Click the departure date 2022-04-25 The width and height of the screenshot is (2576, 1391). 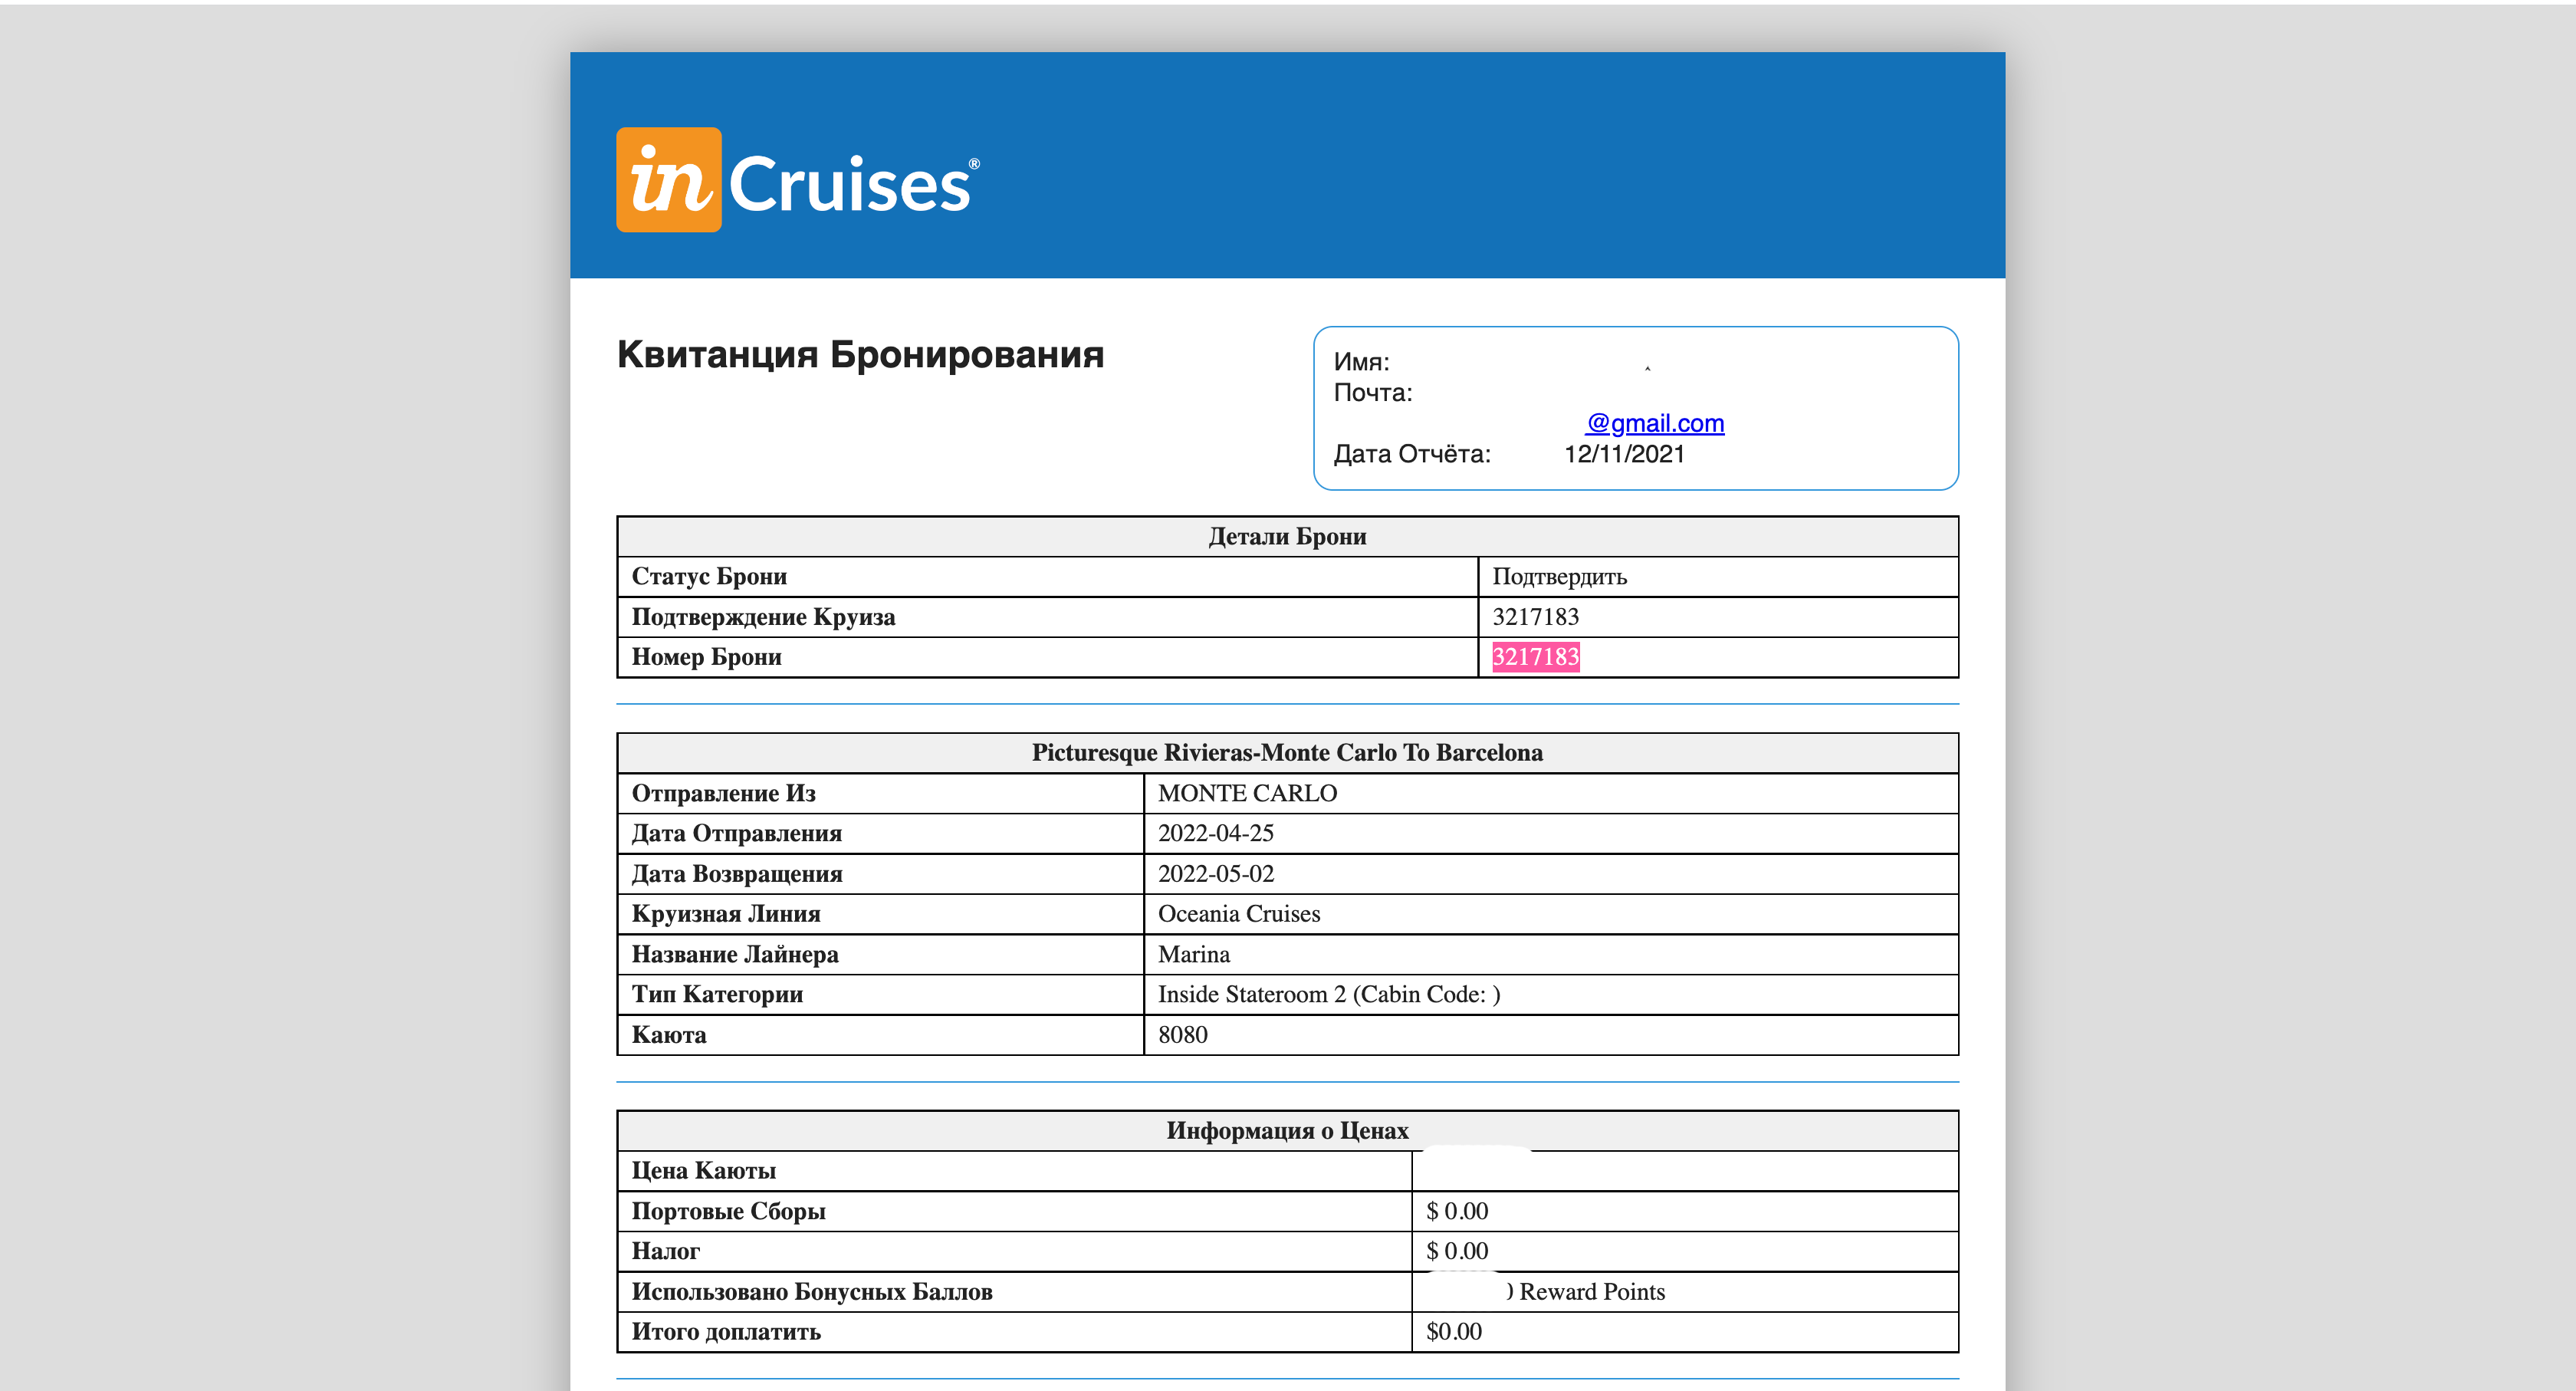pyautogui.click(x=1216, y=833)
